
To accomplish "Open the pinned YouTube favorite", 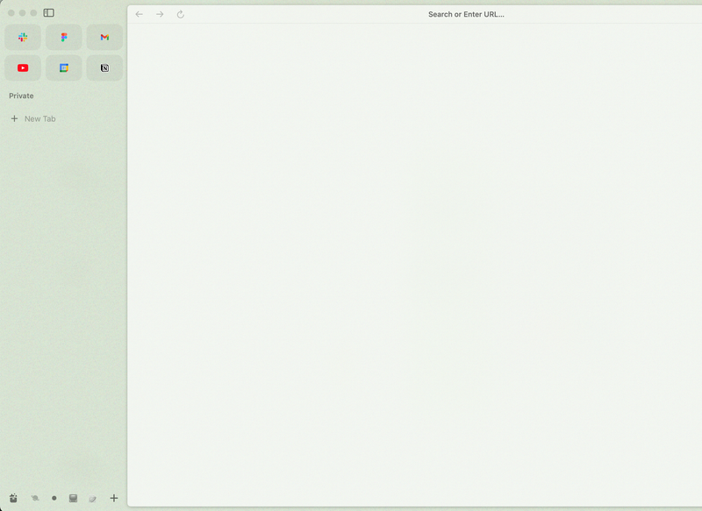I will 23,68.
